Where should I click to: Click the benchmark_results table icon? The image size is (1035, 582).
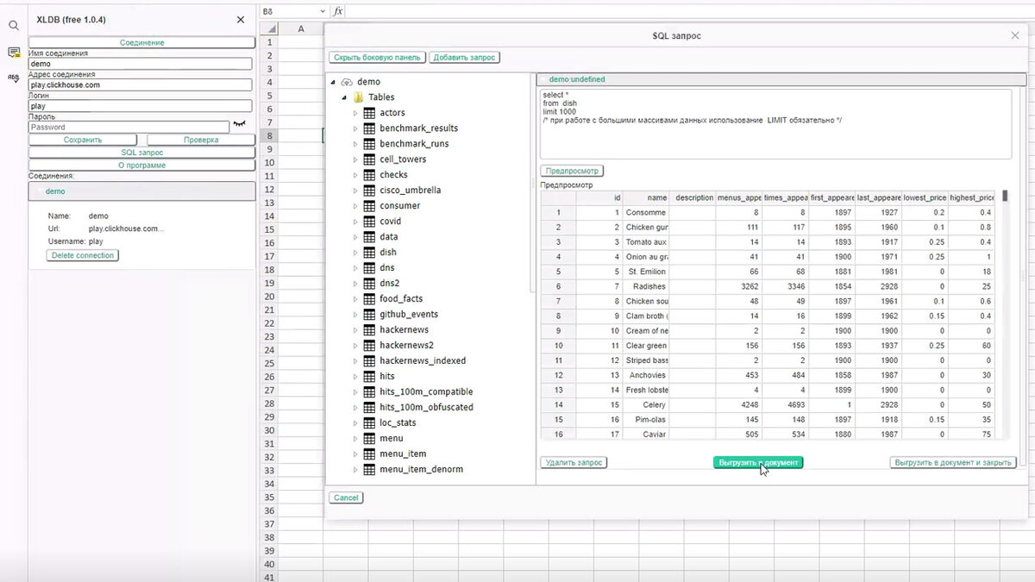(x=369, y=128)
